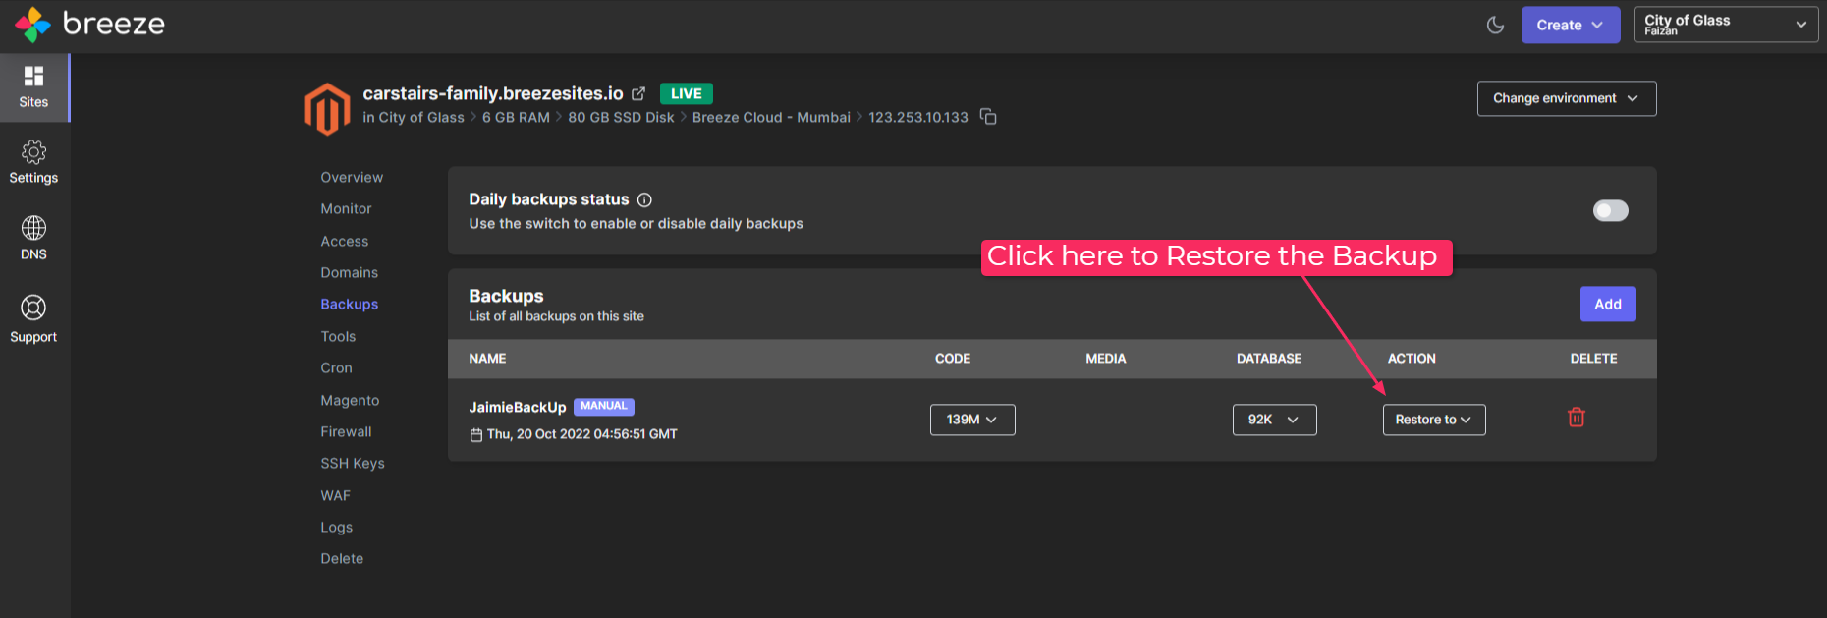Viewport: 1827px width, 618px height.
Task: Expand the Create dropdown button
Action: tap(1570, 25)
